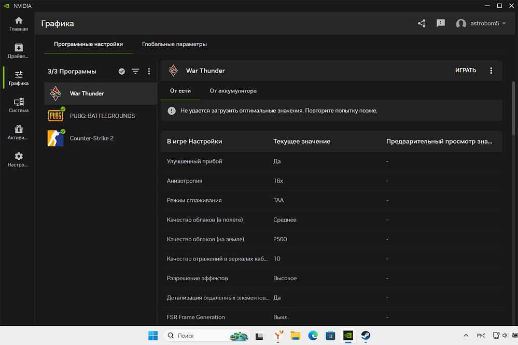Click the TAA anti-aliasing value
518x345 pixels.
pyautogui.click(x=278, y=200)
